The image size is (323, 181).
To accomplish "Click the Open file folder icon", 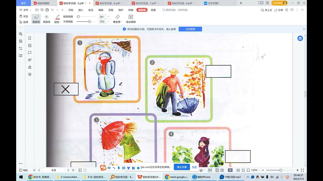I will [37, 10].
